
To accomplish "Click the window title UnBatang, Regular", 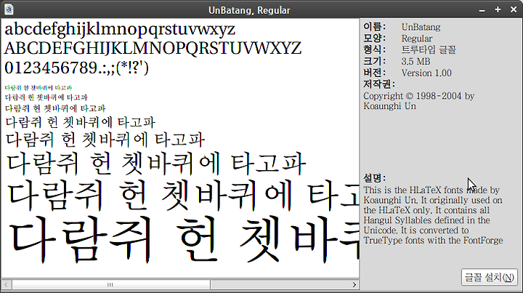I will (x=249, y=10).
